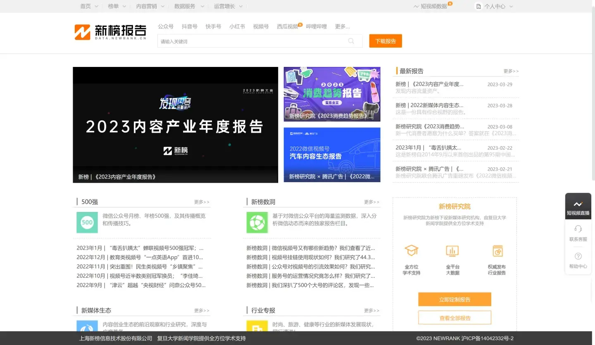Image resolution: width=595 pixels, height=345 pixels.
Task: Open 2023年1月 毒舌扒姨太 500强 article
Action: [140, 248]
